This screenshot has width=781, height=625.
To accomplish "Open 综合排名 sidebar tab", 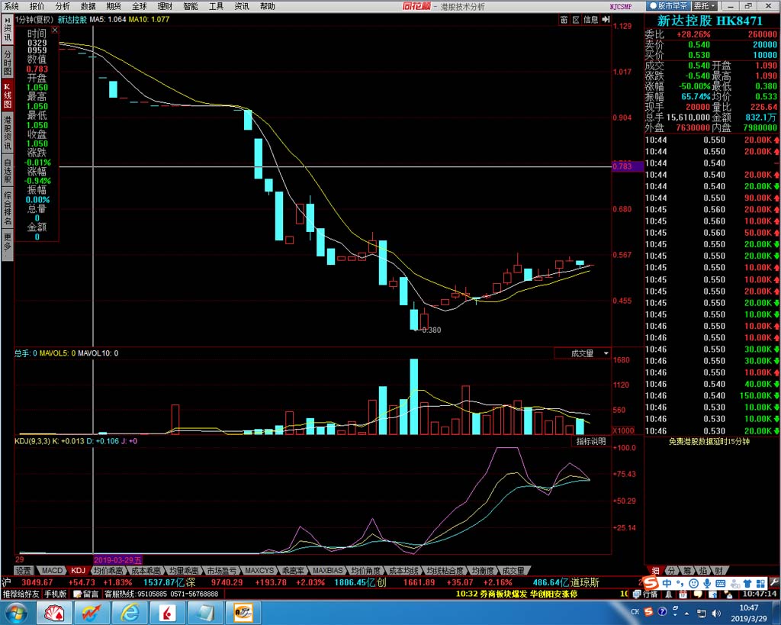I will [x=8, y=208].
